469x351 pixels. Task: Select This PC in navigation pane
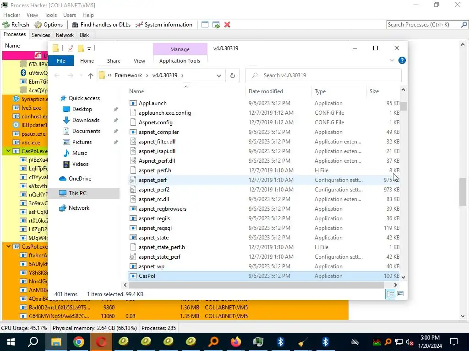tap(84, 193)
